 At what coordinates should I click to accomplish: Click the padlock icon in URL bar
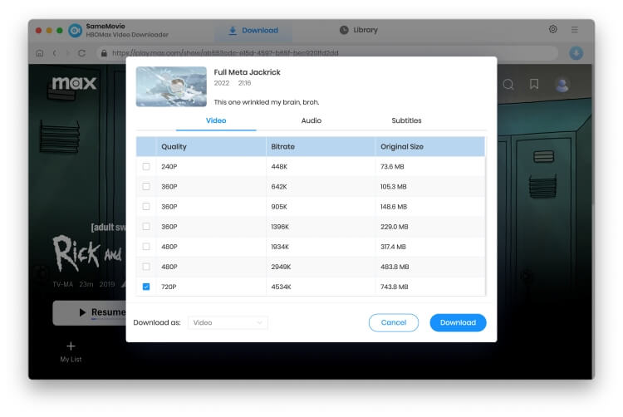[104, 53]
